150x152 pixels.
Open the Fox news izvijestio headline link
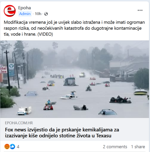(x=62, y=133)
